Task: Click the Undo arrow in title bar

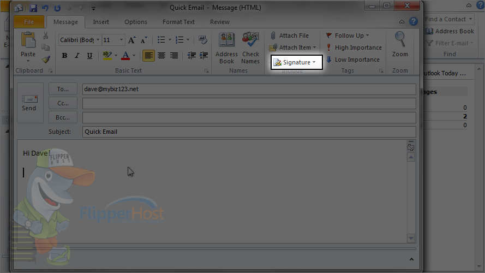Action: pos(45,8)
